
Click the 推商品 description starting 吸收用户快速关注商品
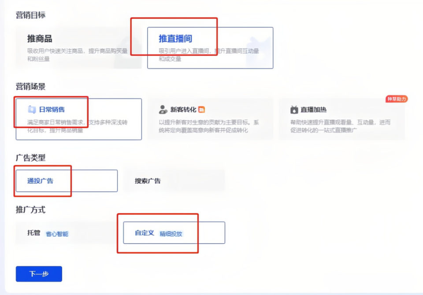[77, 55]
